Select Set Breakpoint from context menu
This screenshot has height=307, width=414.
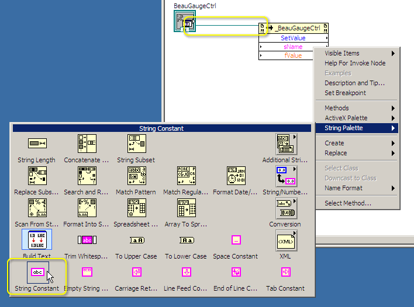pyautogui.click(x=358, y=93)
